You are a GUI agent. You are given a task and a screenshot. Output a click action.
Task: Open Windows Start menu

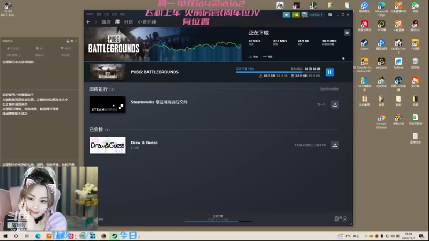click(x=5, y=236)
